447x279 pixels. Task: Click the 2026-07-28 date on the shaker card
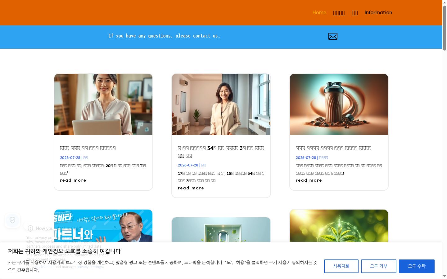pyautogui.click(x=306, y=158)
